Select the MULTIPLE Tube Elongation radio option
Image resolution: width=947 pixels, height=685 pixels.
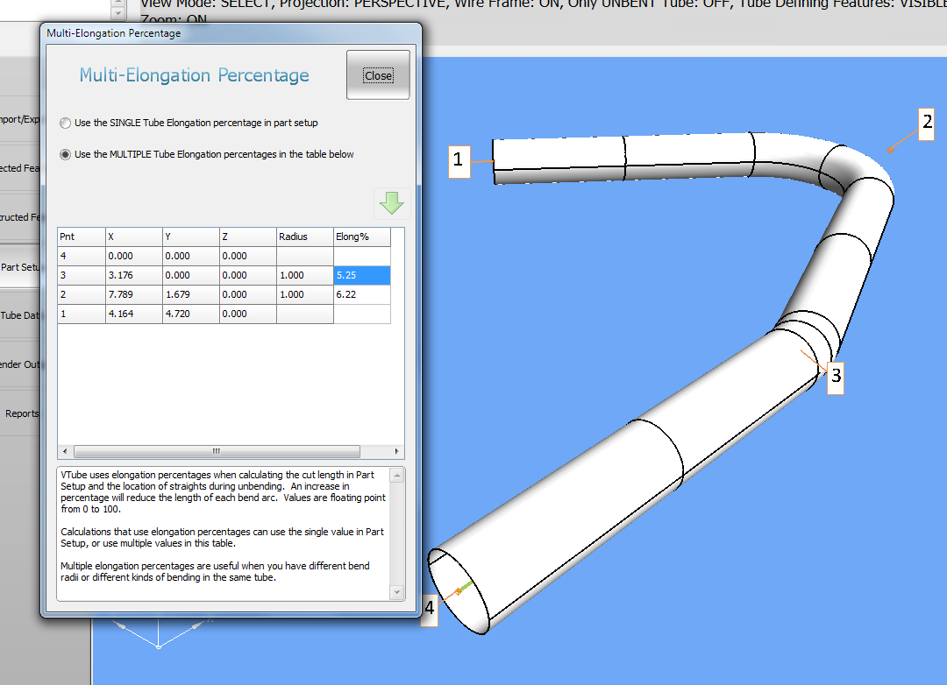(65, 154)
